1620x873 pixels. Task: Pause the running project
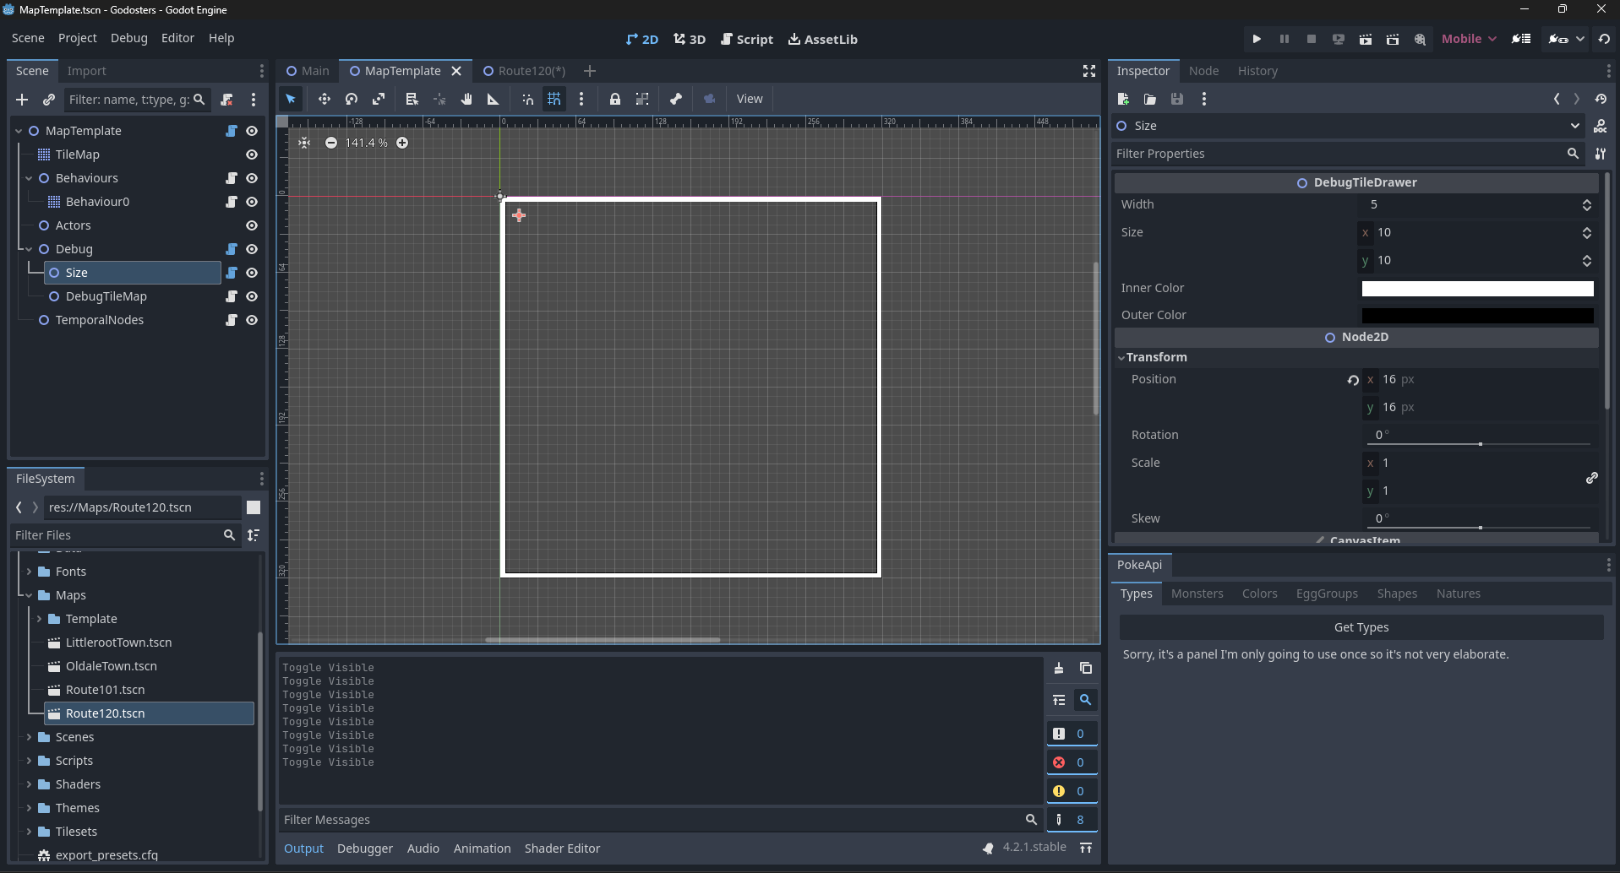(x=1285, y=39)
